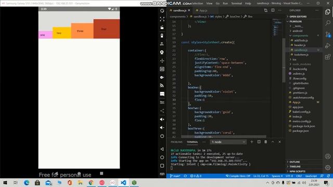This screenshot has width=333, height=187.
Task: Tap the Android home circle button
Action: coord(162,157)
